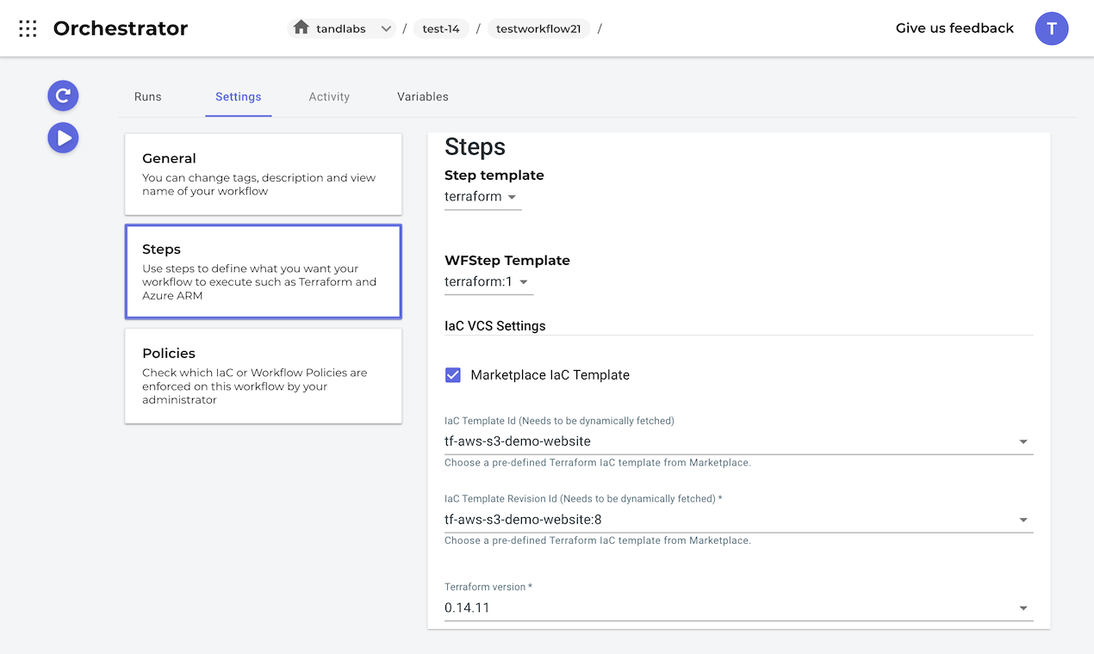The image size is (1094, 654).
Task: Click the Steps panel heading
Action: pos(475,147)
